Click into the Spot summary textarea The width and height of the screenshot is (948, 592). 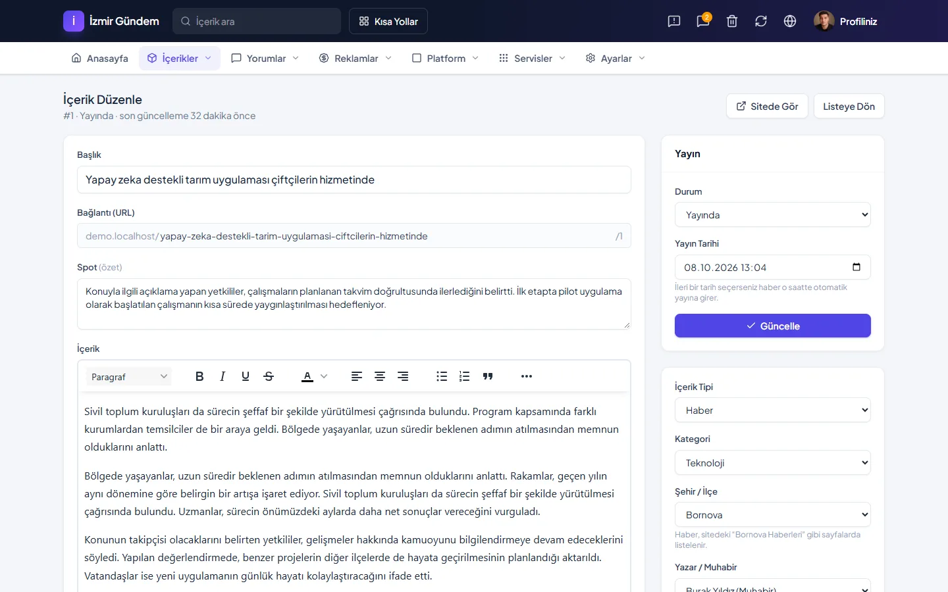pyautogui.click(x=354, y=304)
